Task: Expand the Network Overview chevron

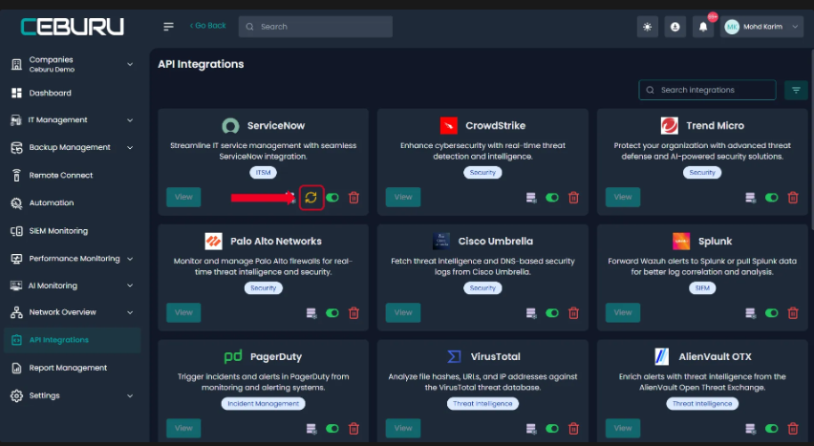Action: [x=130, y=312]
